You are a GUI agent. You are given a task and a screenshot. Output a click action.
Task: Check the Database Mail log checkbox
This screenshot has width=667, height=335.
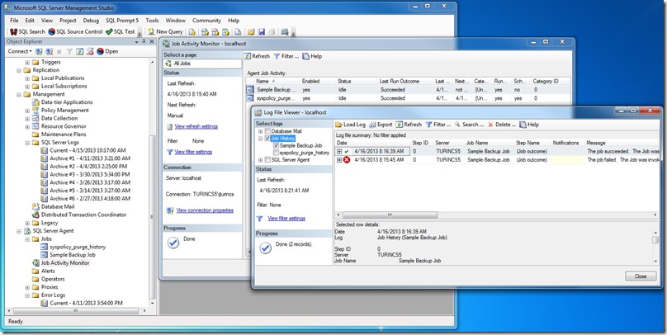[x=267, y=131]
